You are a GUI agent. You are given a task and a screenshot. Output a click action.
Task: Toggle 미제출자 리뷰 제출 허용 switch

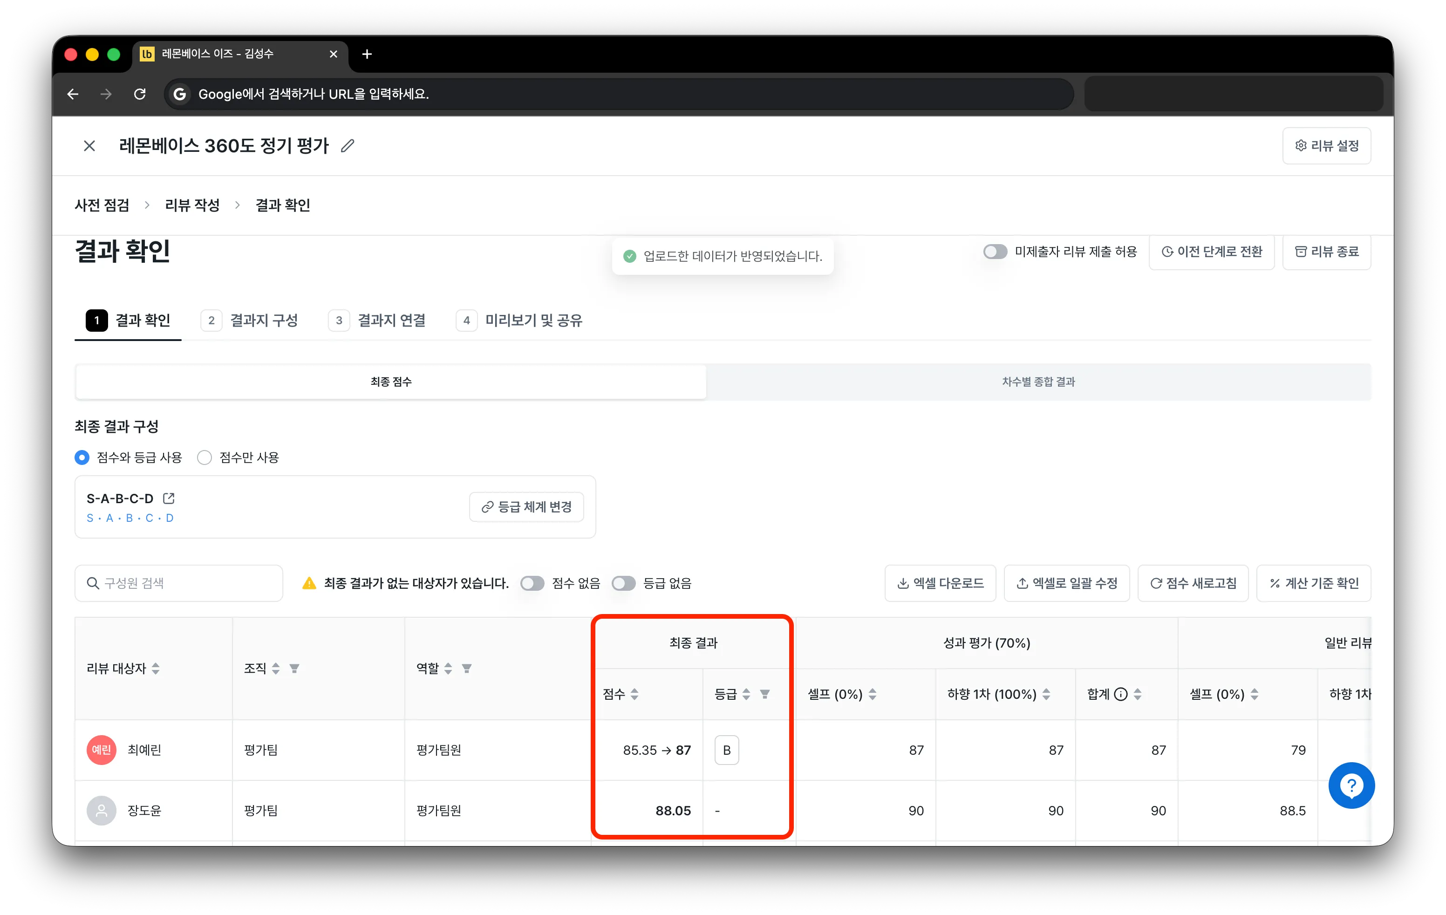(995, 252)
